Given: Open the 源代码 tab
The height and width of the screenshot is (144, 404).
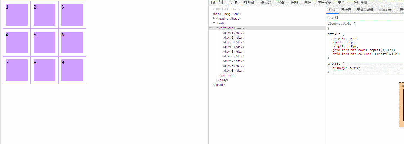Looking at the screenshot, I should [266, 2].
